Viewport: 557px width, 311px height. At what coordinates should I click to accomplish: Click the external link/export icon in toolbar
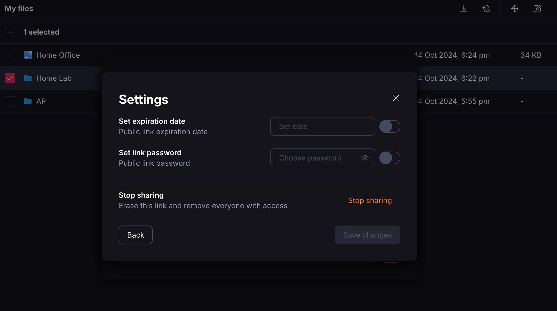[x=538, y=8]
